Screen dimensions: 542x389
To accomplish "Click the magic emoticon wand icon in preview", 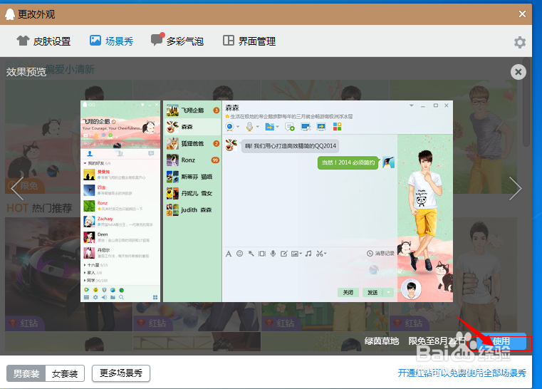I will pyautogui.click(x=251, y=254).
